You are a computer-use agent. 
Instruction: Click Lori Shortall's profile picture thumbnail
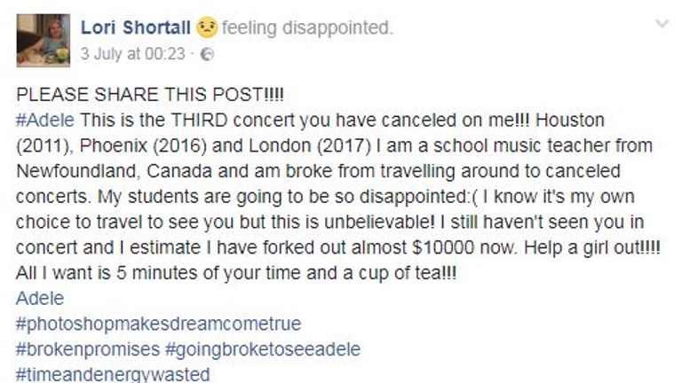click(x=43, y=41)
